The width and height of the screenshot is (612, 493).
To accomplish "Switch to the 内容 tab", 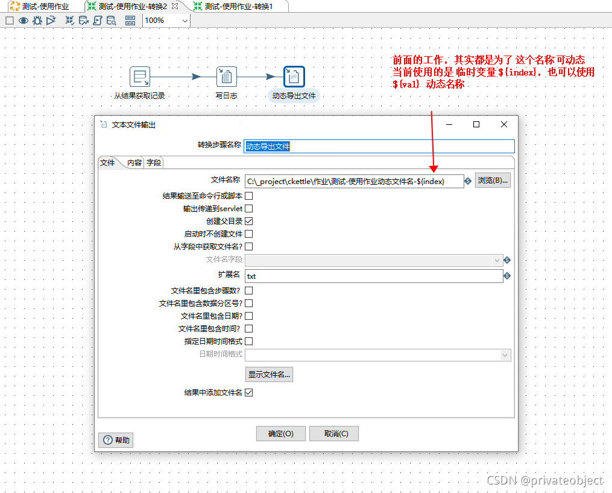I will point(134,162).
